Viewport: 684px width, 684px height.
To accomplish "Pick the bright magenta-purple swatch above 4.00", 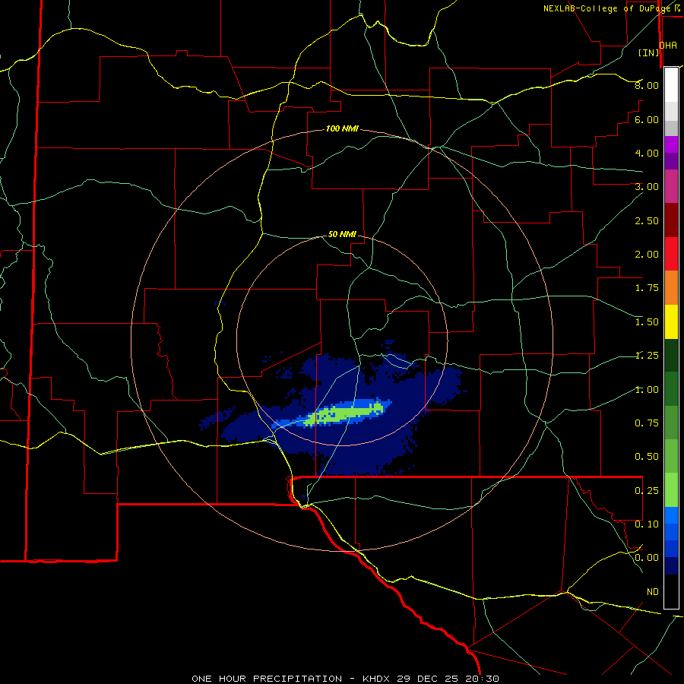I will point(671,144).
